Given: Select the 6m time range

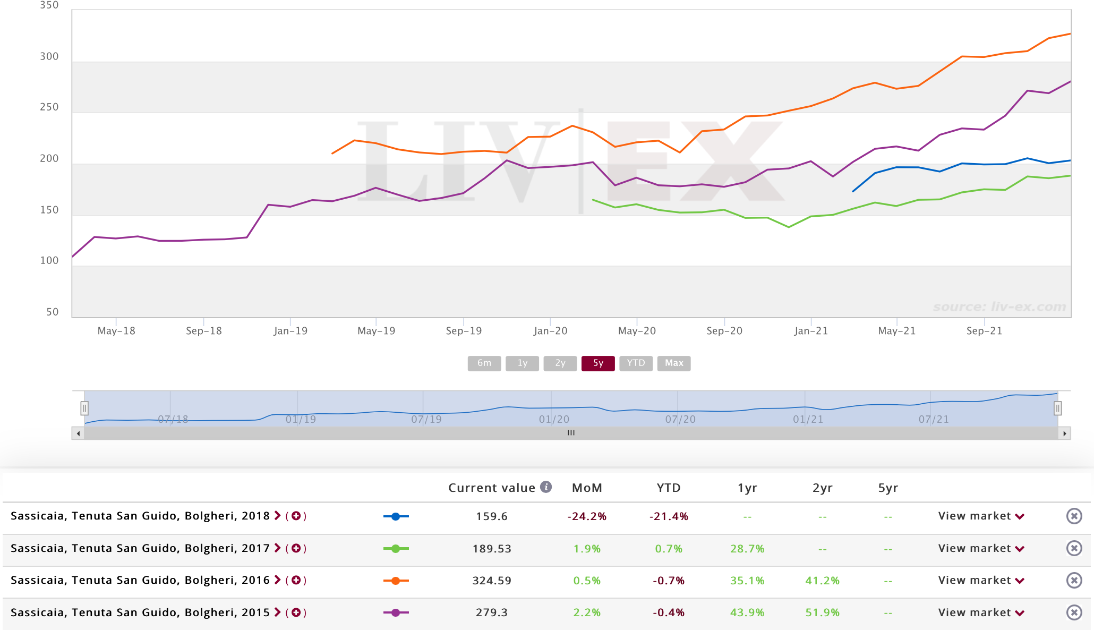Looking at the screenshot, I should 484,363.
